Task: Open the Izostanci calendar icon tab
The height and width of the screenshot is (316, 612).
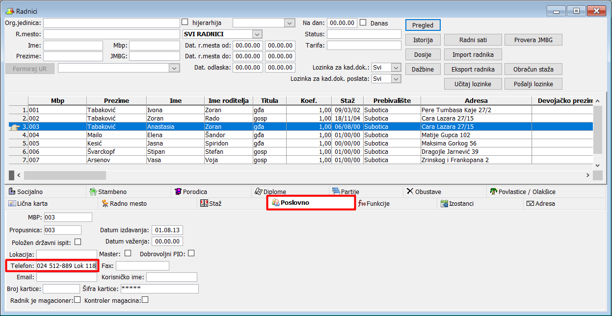Action: pos(444,203)
